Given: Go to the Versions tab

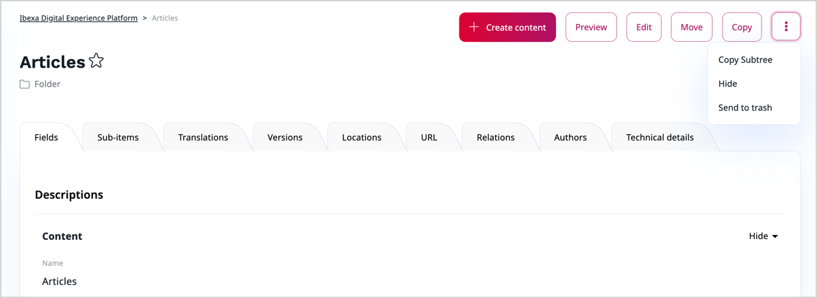Looking at the screenshot, I should tap(285, 138).
